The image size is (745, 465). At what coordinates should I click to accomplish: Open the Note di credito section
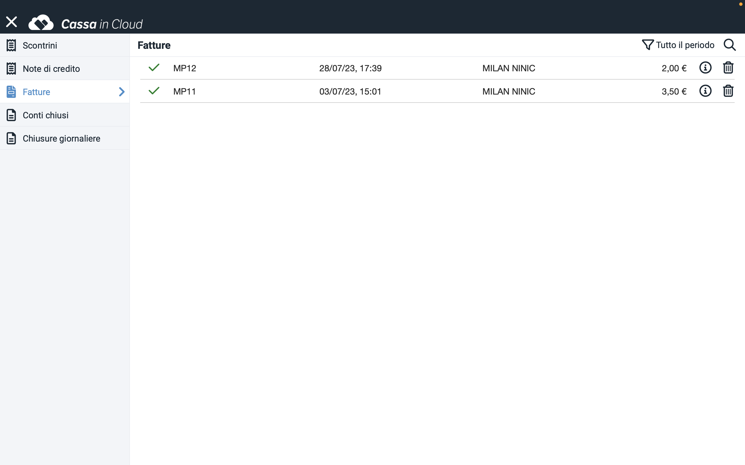tap(65, 68)
